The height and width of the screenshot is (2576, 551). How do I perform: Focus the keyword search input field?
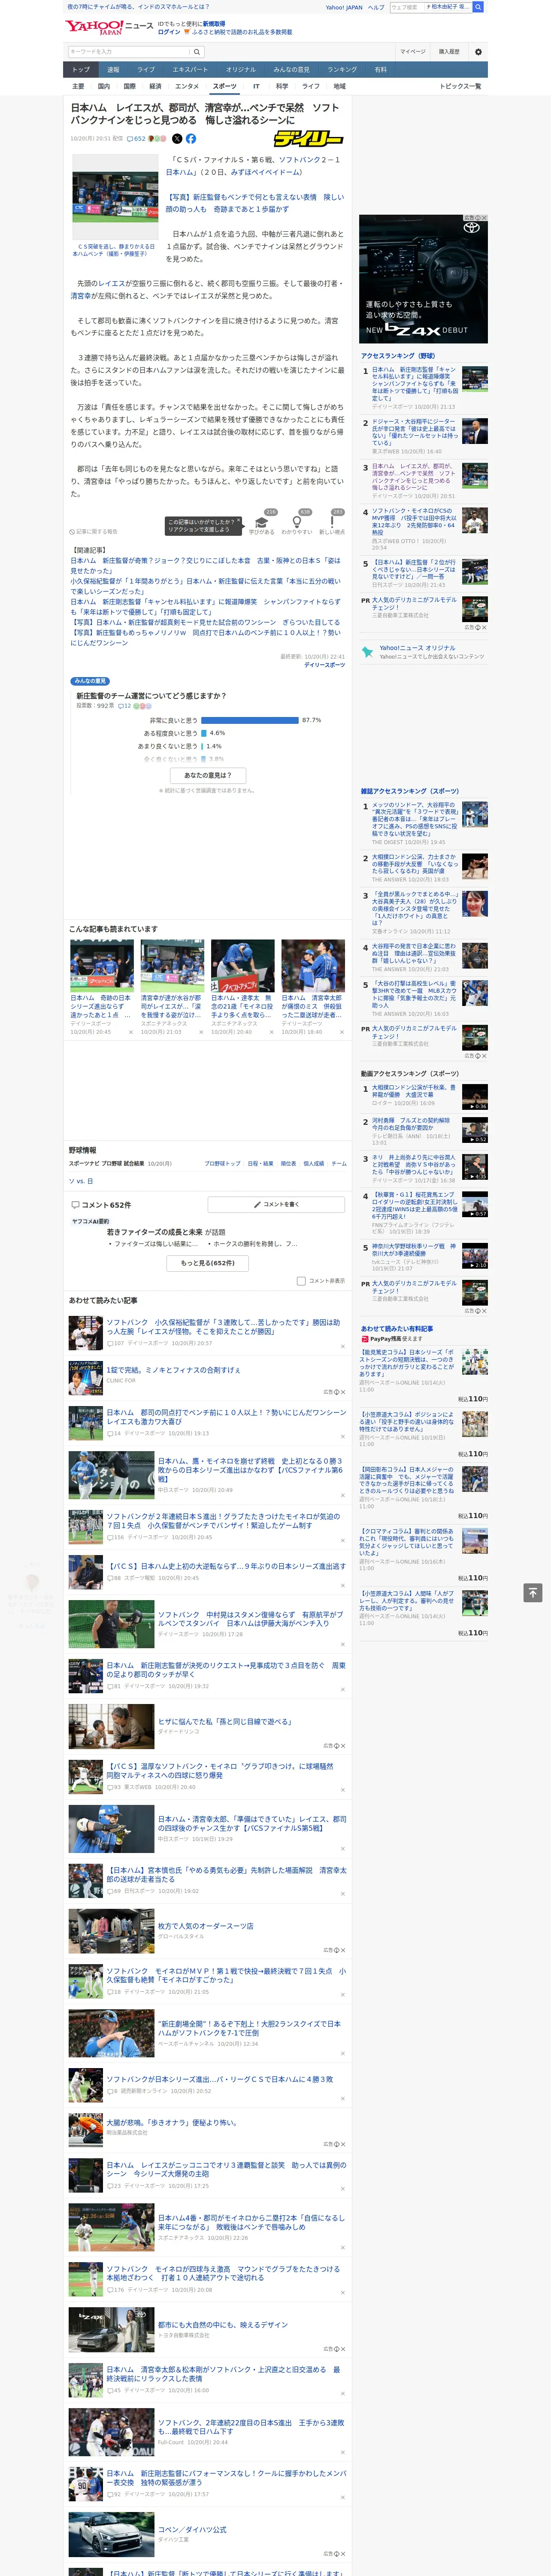(129, 52)
